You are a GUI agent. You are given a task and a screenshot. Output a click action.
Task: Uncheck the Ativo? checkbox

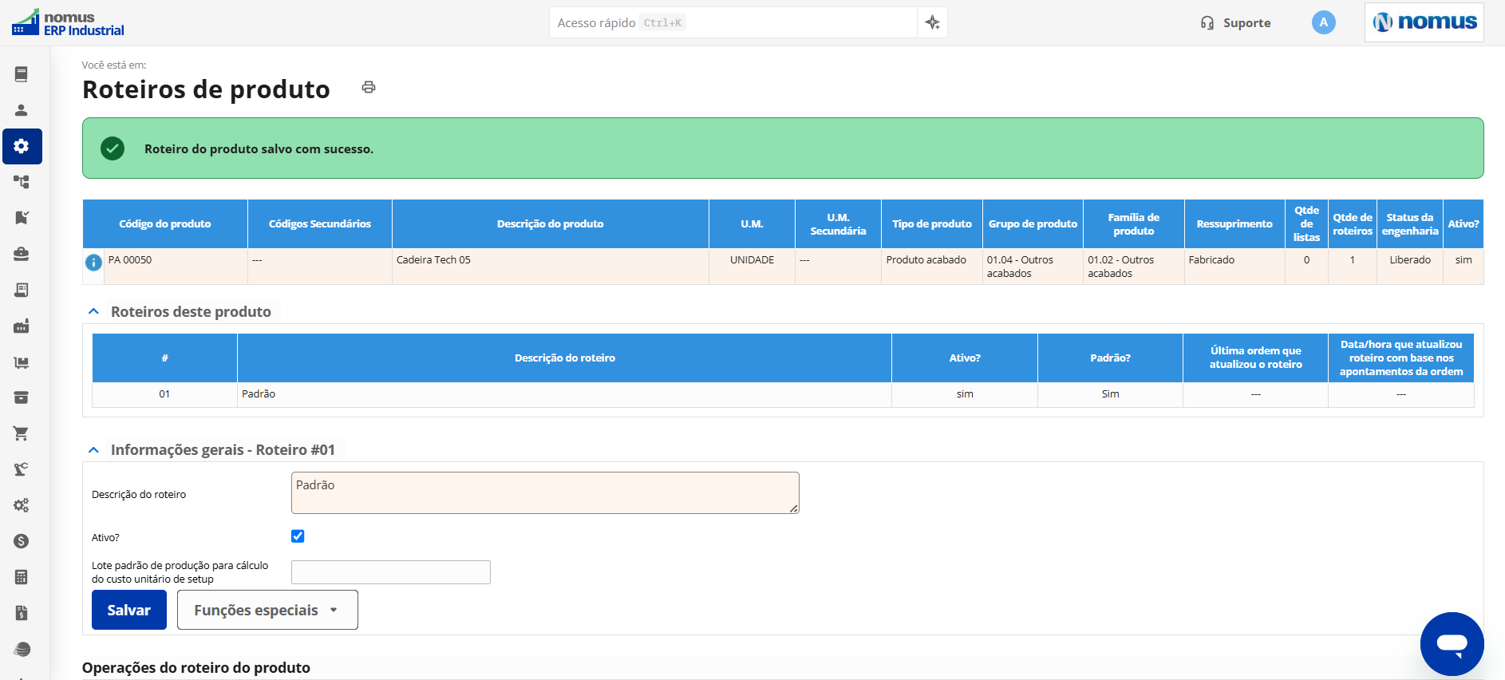pyautogui.click(x=298, y=536)
